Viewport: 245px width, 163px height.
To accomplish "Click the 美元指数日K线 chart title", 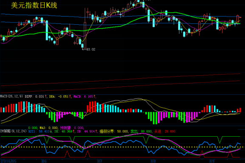I will (x=34, y=6).
